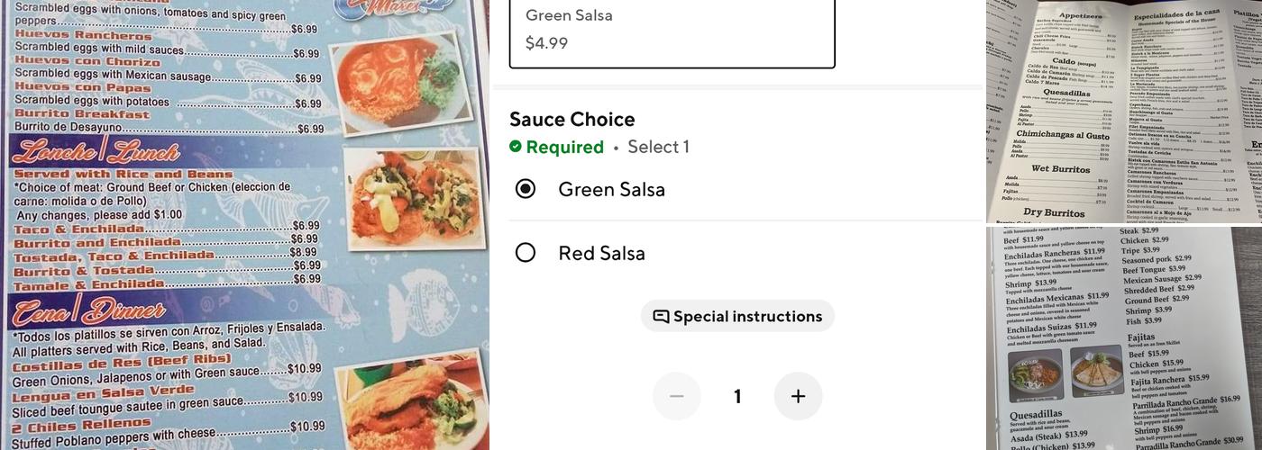Click the "Select 1" hint text
Image resolution: width=1262 pixels, height=450 pixels.
point(658,147)
